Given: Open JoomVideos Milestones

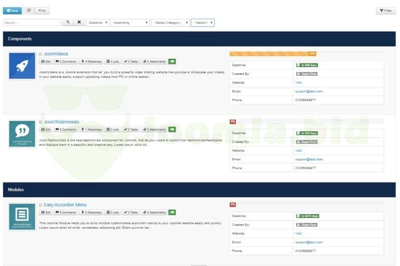Looking at the screenshot, I should point(91,62).
